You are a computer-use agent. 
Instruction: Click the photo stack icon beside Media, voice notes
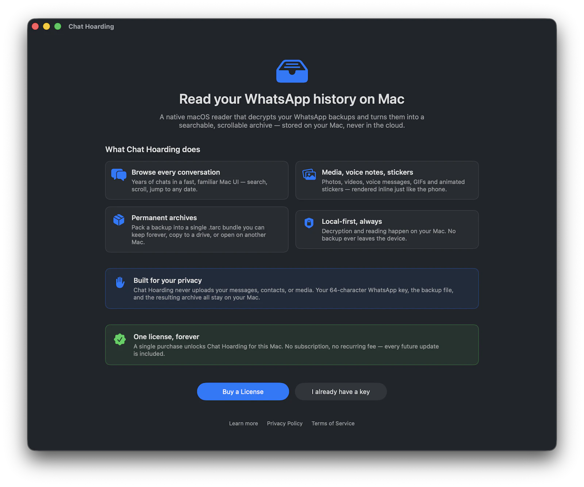point(309,175)
